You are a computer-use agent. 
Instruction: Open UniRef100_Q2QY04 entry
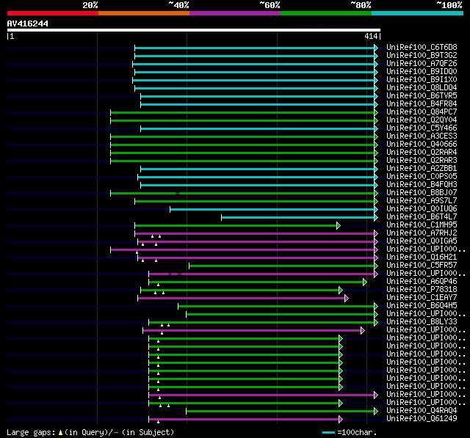(x=422, y=120)
